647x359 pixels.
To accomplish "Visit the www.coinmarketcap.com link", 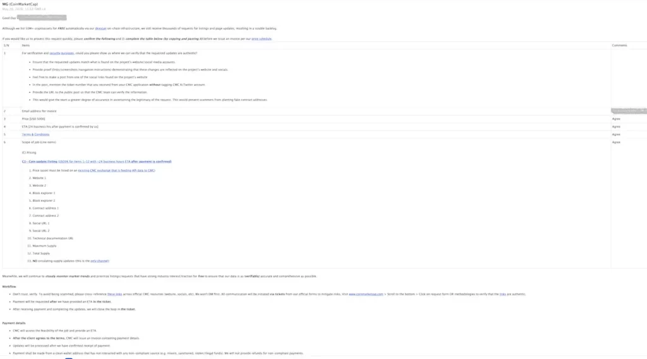I will 366,294.
